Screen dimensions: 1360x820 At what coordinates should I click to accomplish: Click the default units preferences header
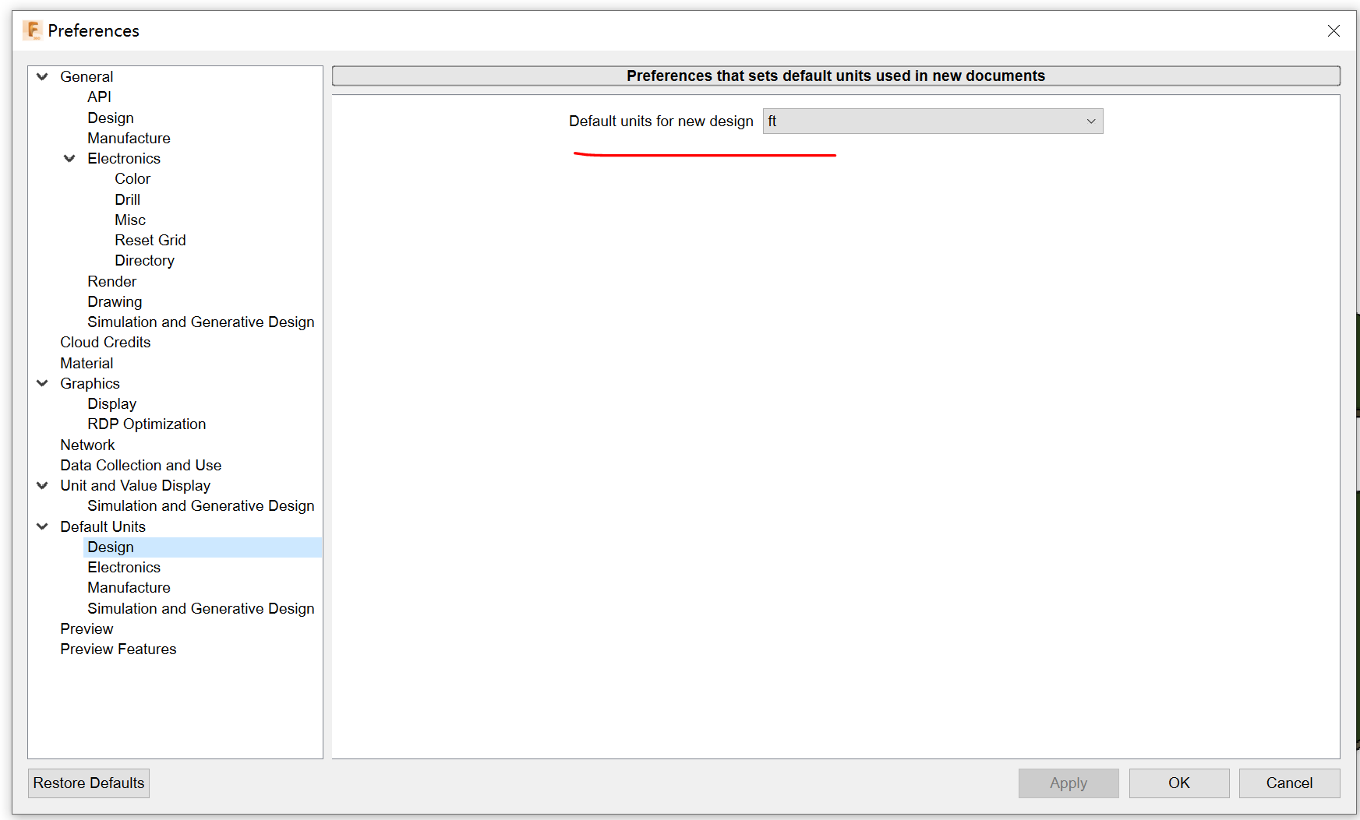[x=835, y=76]
